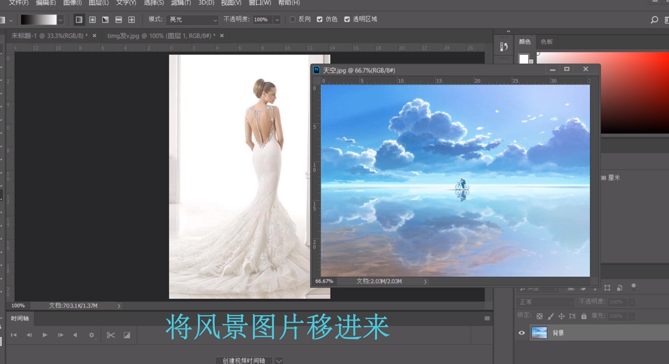This screenshot has width=669, height=364.
Task: Click the lock all padlock icon
Action: click(x=584, y=316)
